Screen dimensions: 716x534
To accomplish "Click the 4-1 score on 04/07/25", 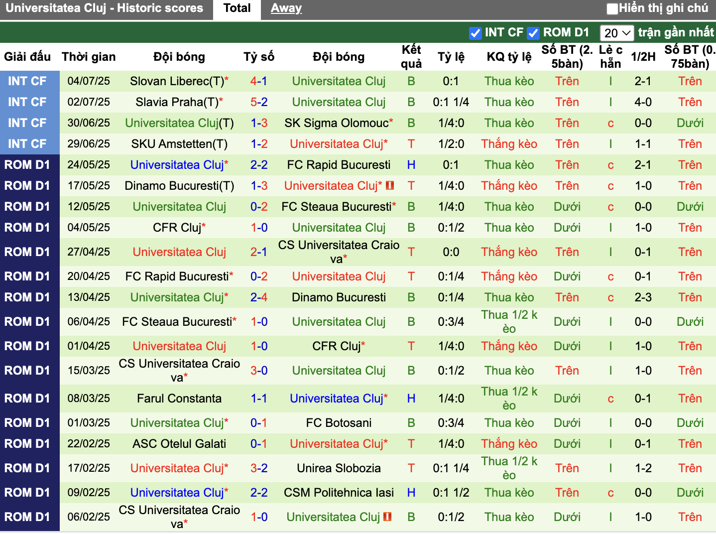I will [x=259, y=81].
